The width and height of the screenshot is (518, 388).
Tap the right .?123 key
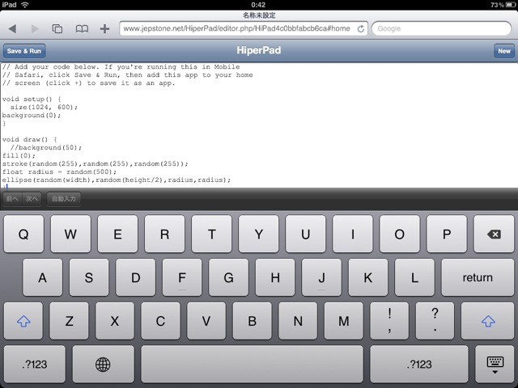point(419,365)
